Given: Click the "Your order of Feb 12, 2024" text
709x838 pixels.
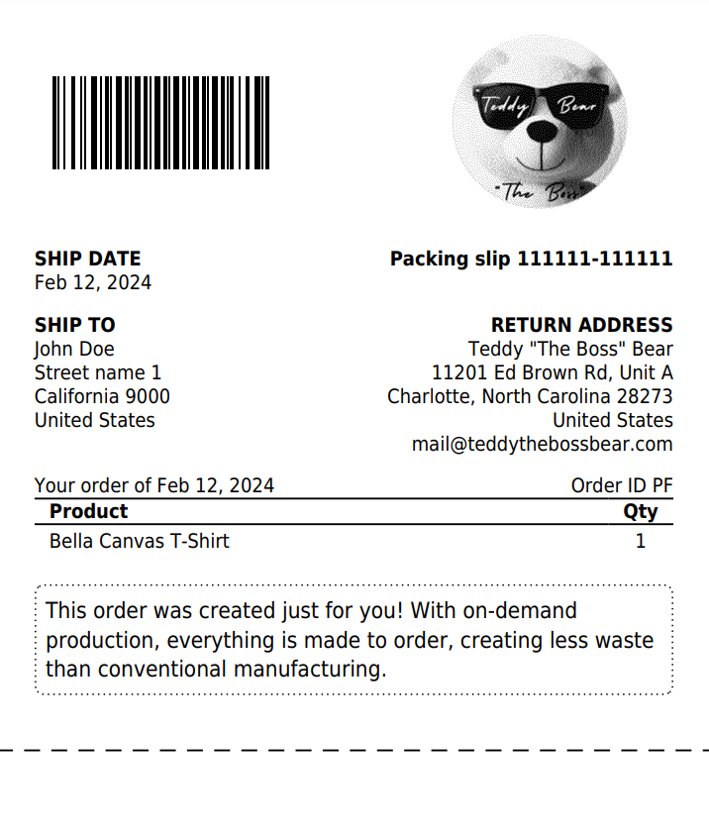Looking at the screenshot, I should 154,485.
